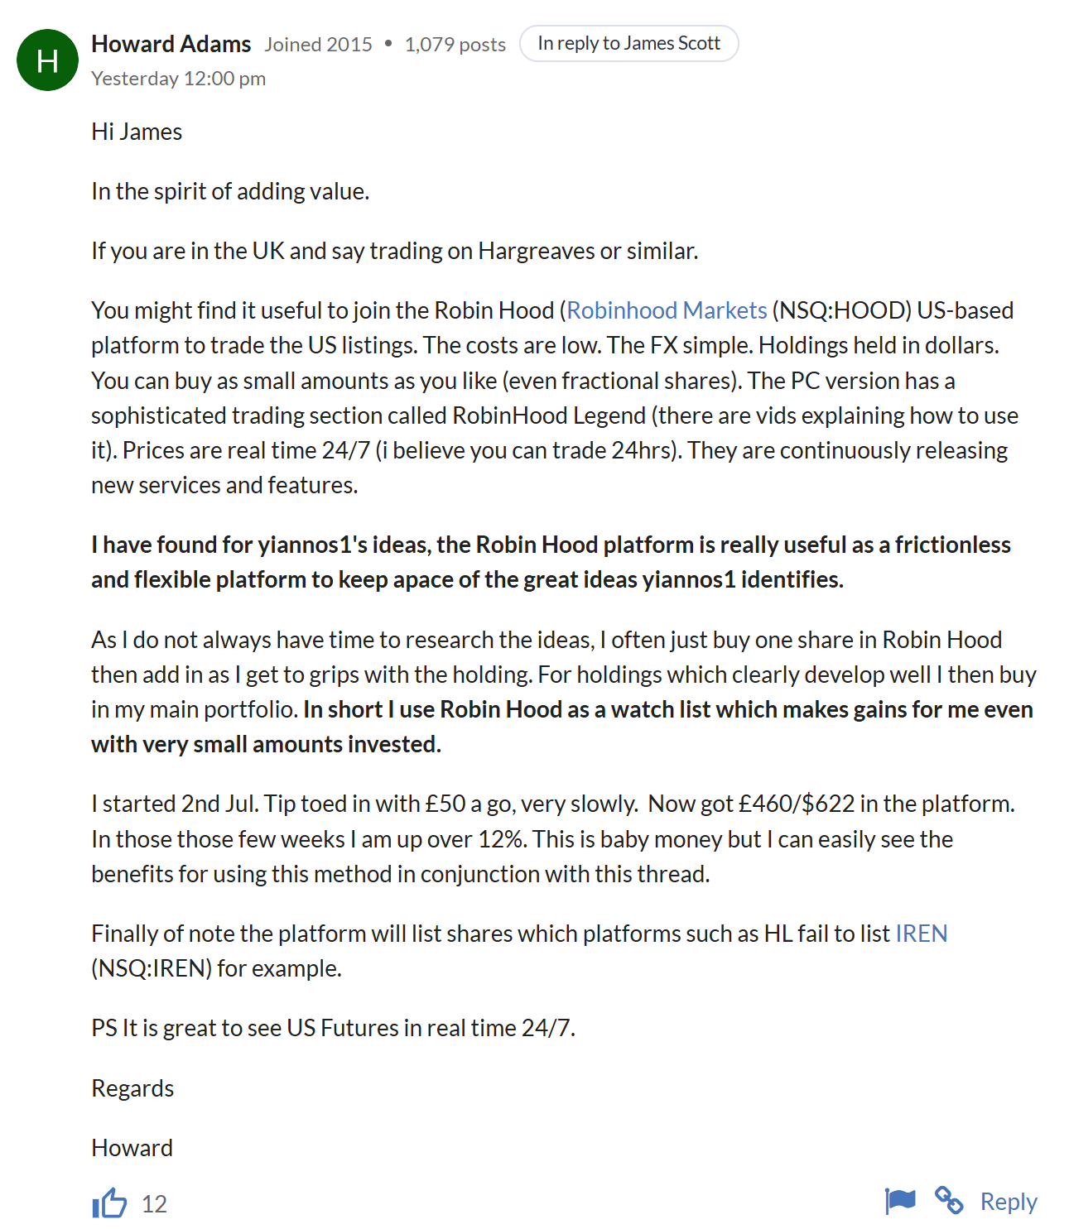
Task: Click the Reply link below the post
Action: pyautogui.click(x=1009, y=1201)
